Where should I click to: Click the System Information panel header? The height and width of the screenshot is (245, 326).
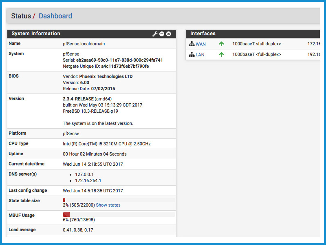click(92, 34)
